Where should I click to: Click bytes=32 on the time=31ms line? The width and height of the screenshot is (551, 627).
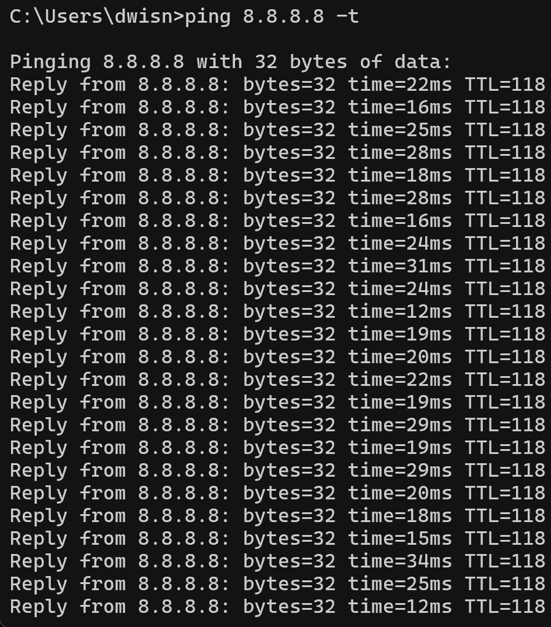pyautogui.click(x=289, y=266)
